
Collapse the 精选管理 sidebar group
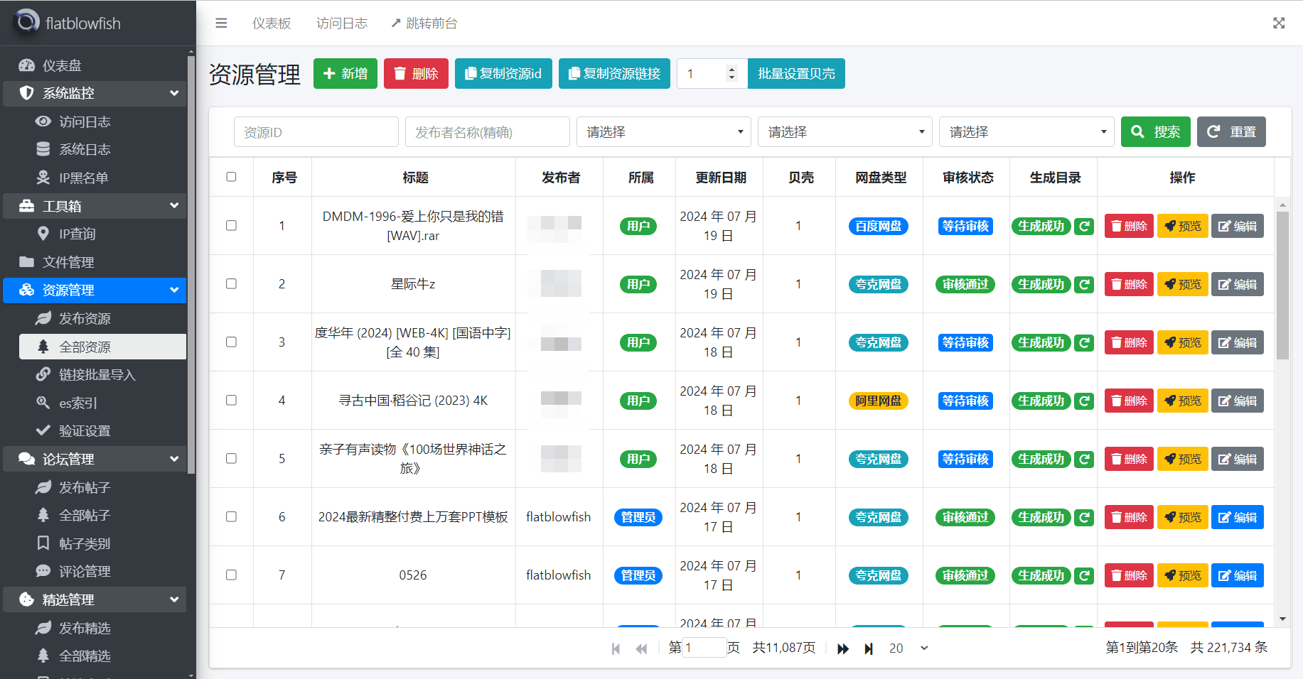tap(95, 599)
